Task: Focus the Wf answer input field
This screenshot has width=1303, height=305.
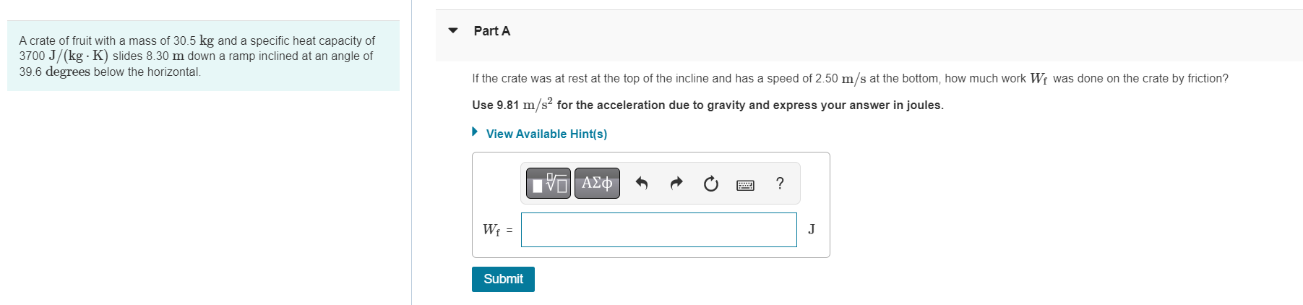Action: pyautogui.click(x=659, y=230)
